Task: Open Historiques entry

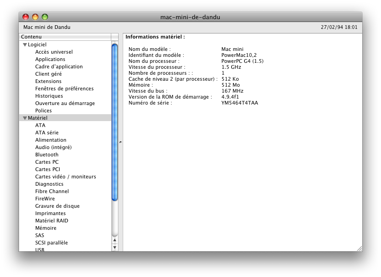Action: coord(49,96)
